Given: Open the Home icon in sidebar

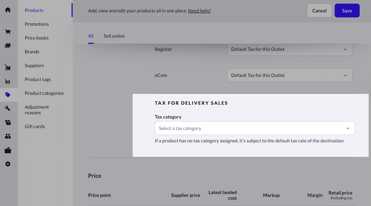Looking at the screenshot, I should pos(8,10).
